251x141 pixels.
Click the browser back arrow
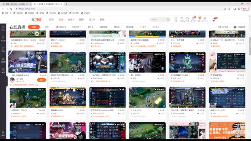pos(3,9)
